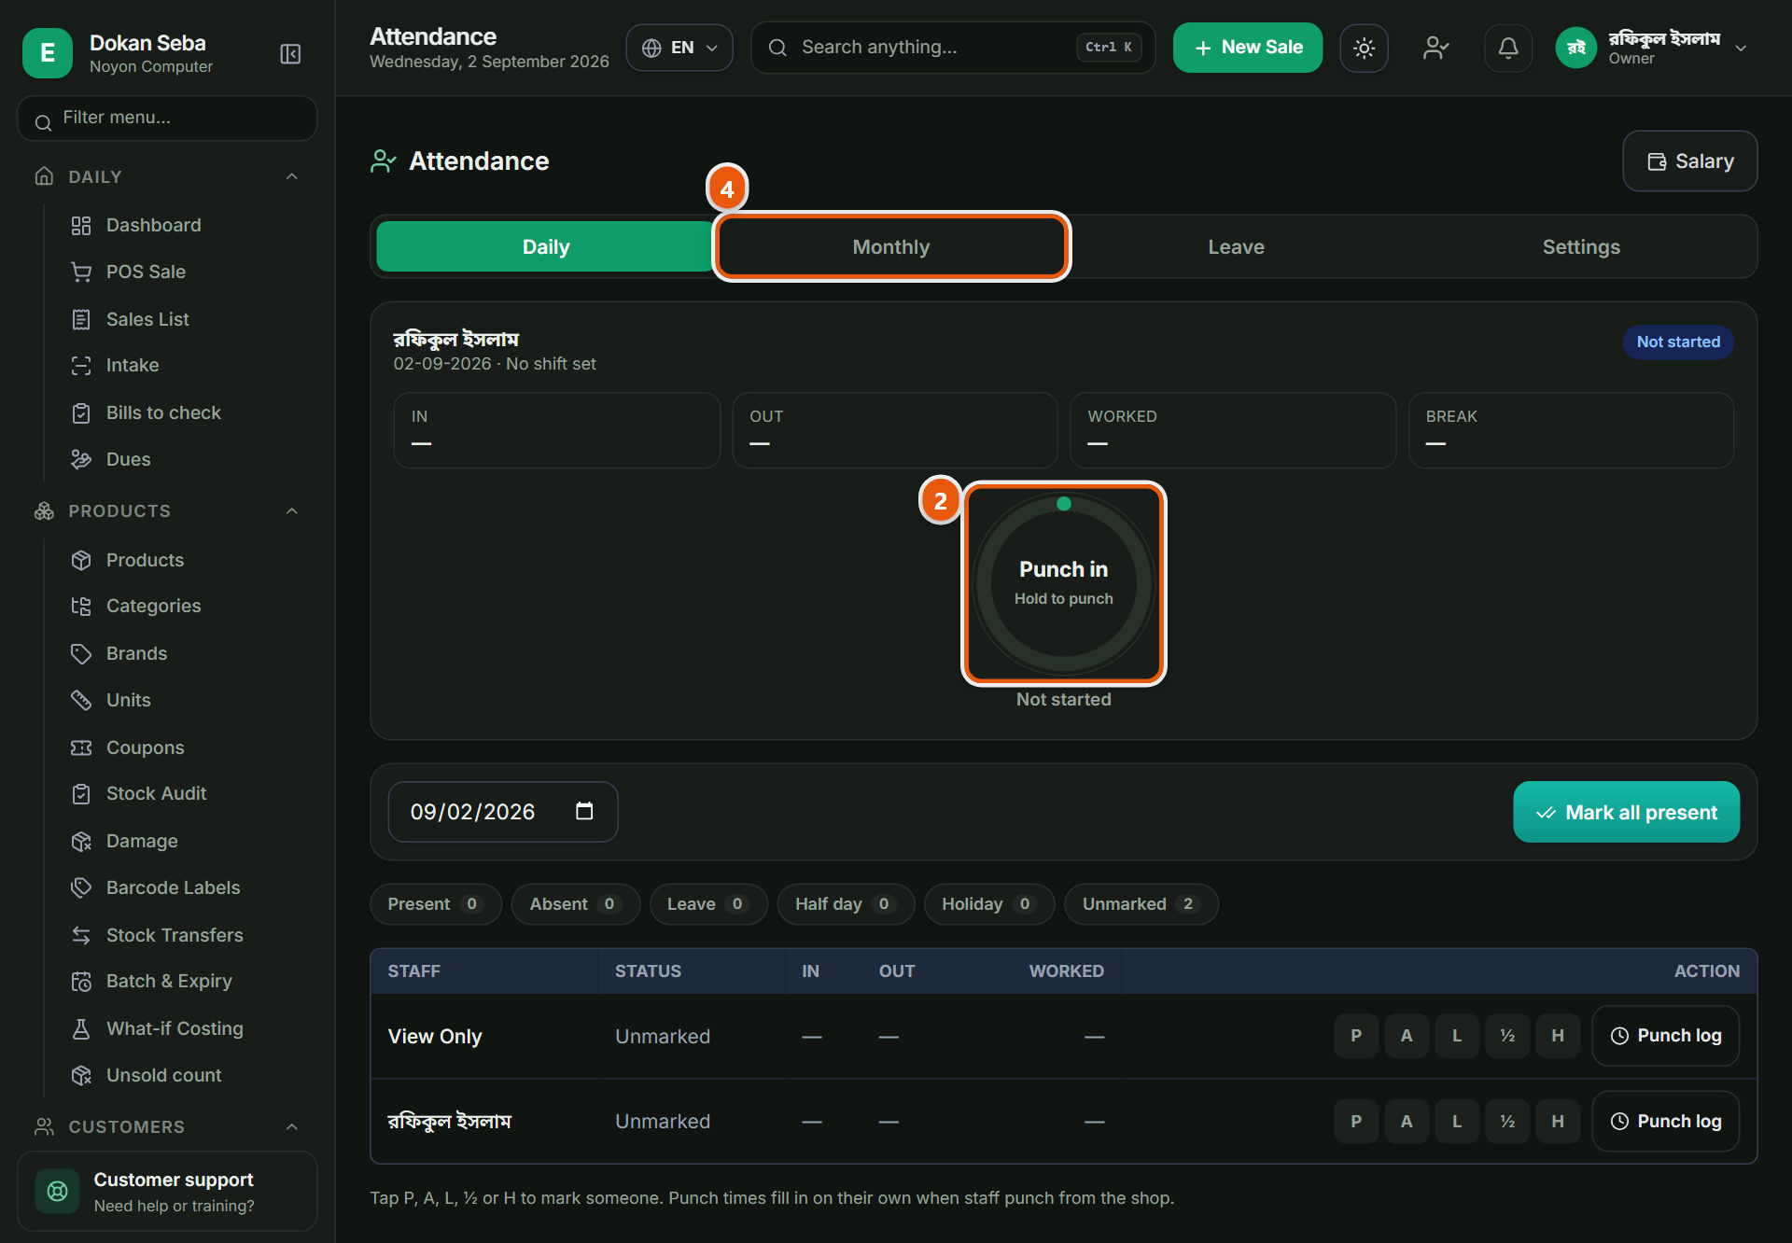This screenshot has height=1243, width=1792.
Task: Collapse the DAILY menu section
Action: coord(291,176)
